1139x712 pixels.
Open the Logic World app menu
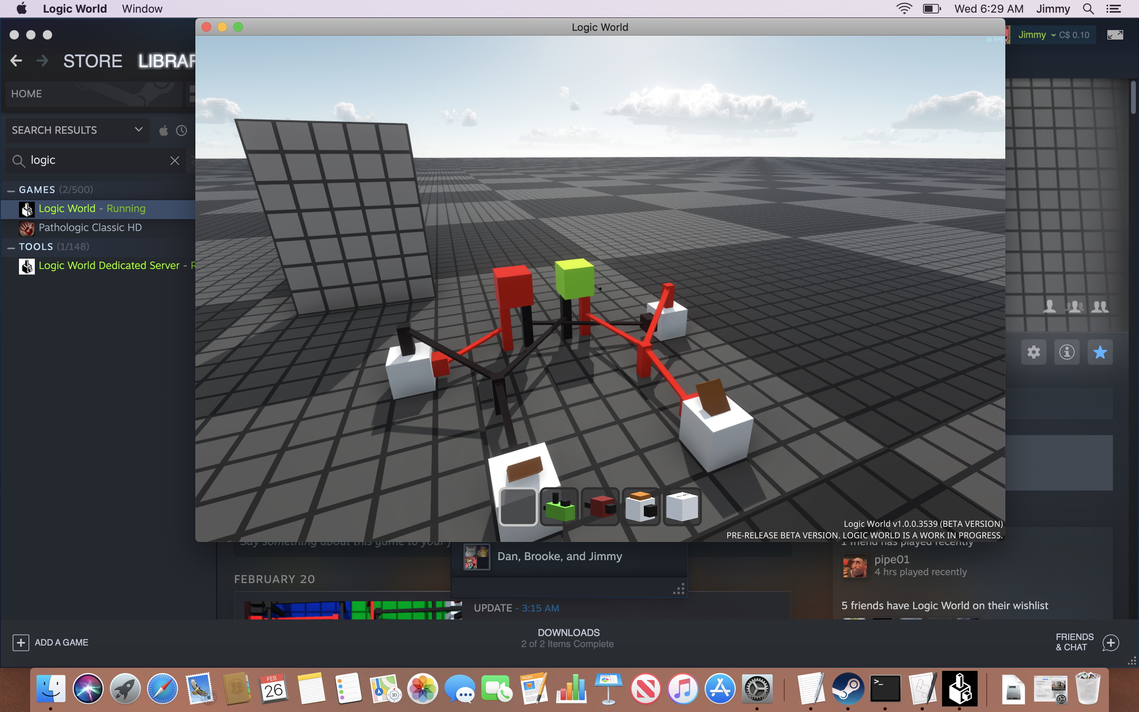coord(75,9)
